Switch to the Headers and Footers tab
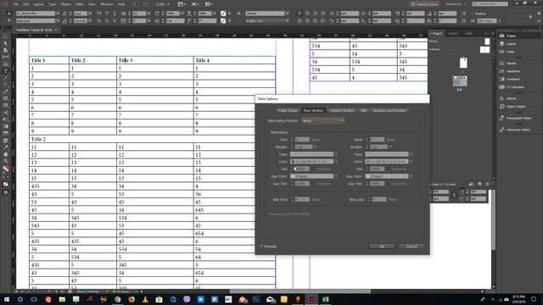 pos(389,111)
